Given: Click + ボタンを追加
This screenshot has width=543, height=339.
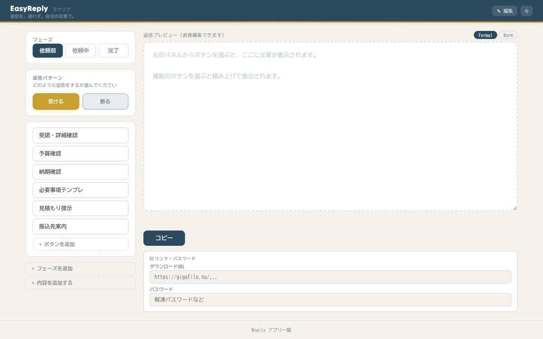Looking at the screenshot, I should point(81,244).
